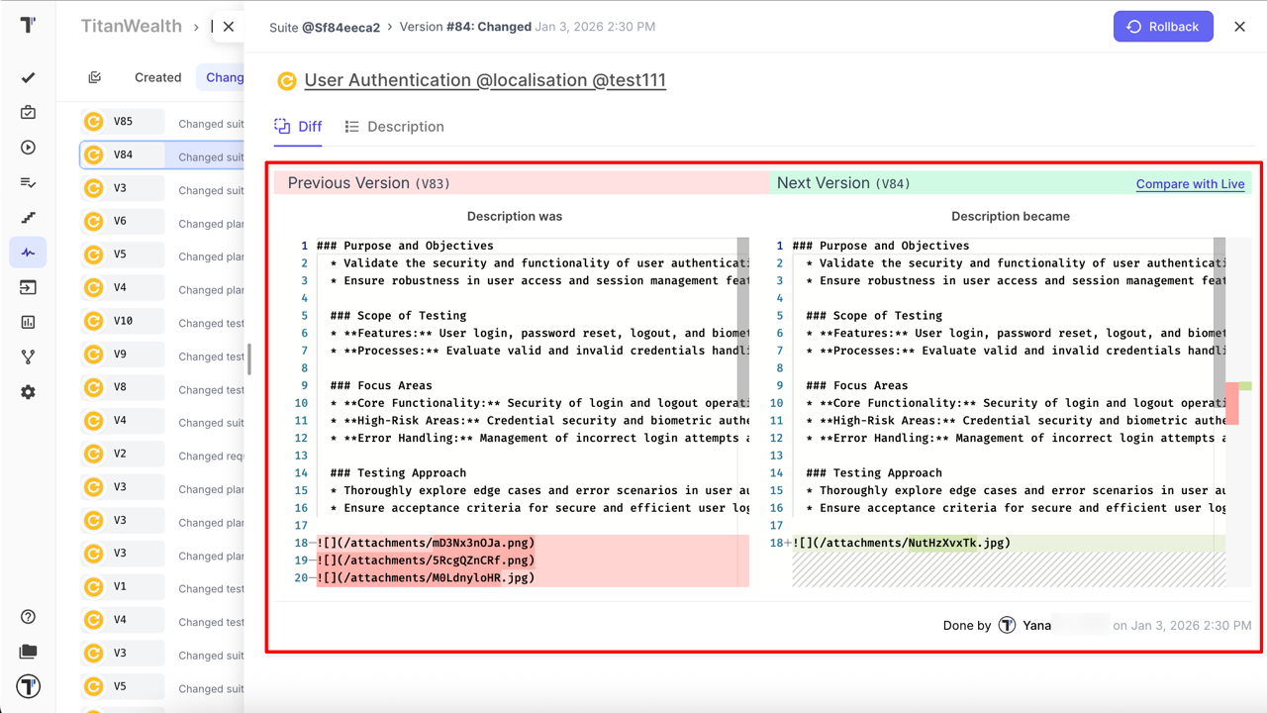
Task: Open the Analytics chart icon in sidebar
Action: point(28,322)
